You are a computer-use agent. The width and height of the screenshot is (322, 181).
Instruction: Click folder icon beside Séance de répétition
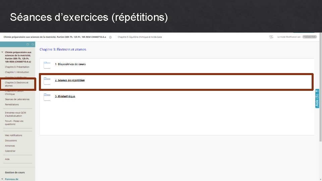(47, 81)
